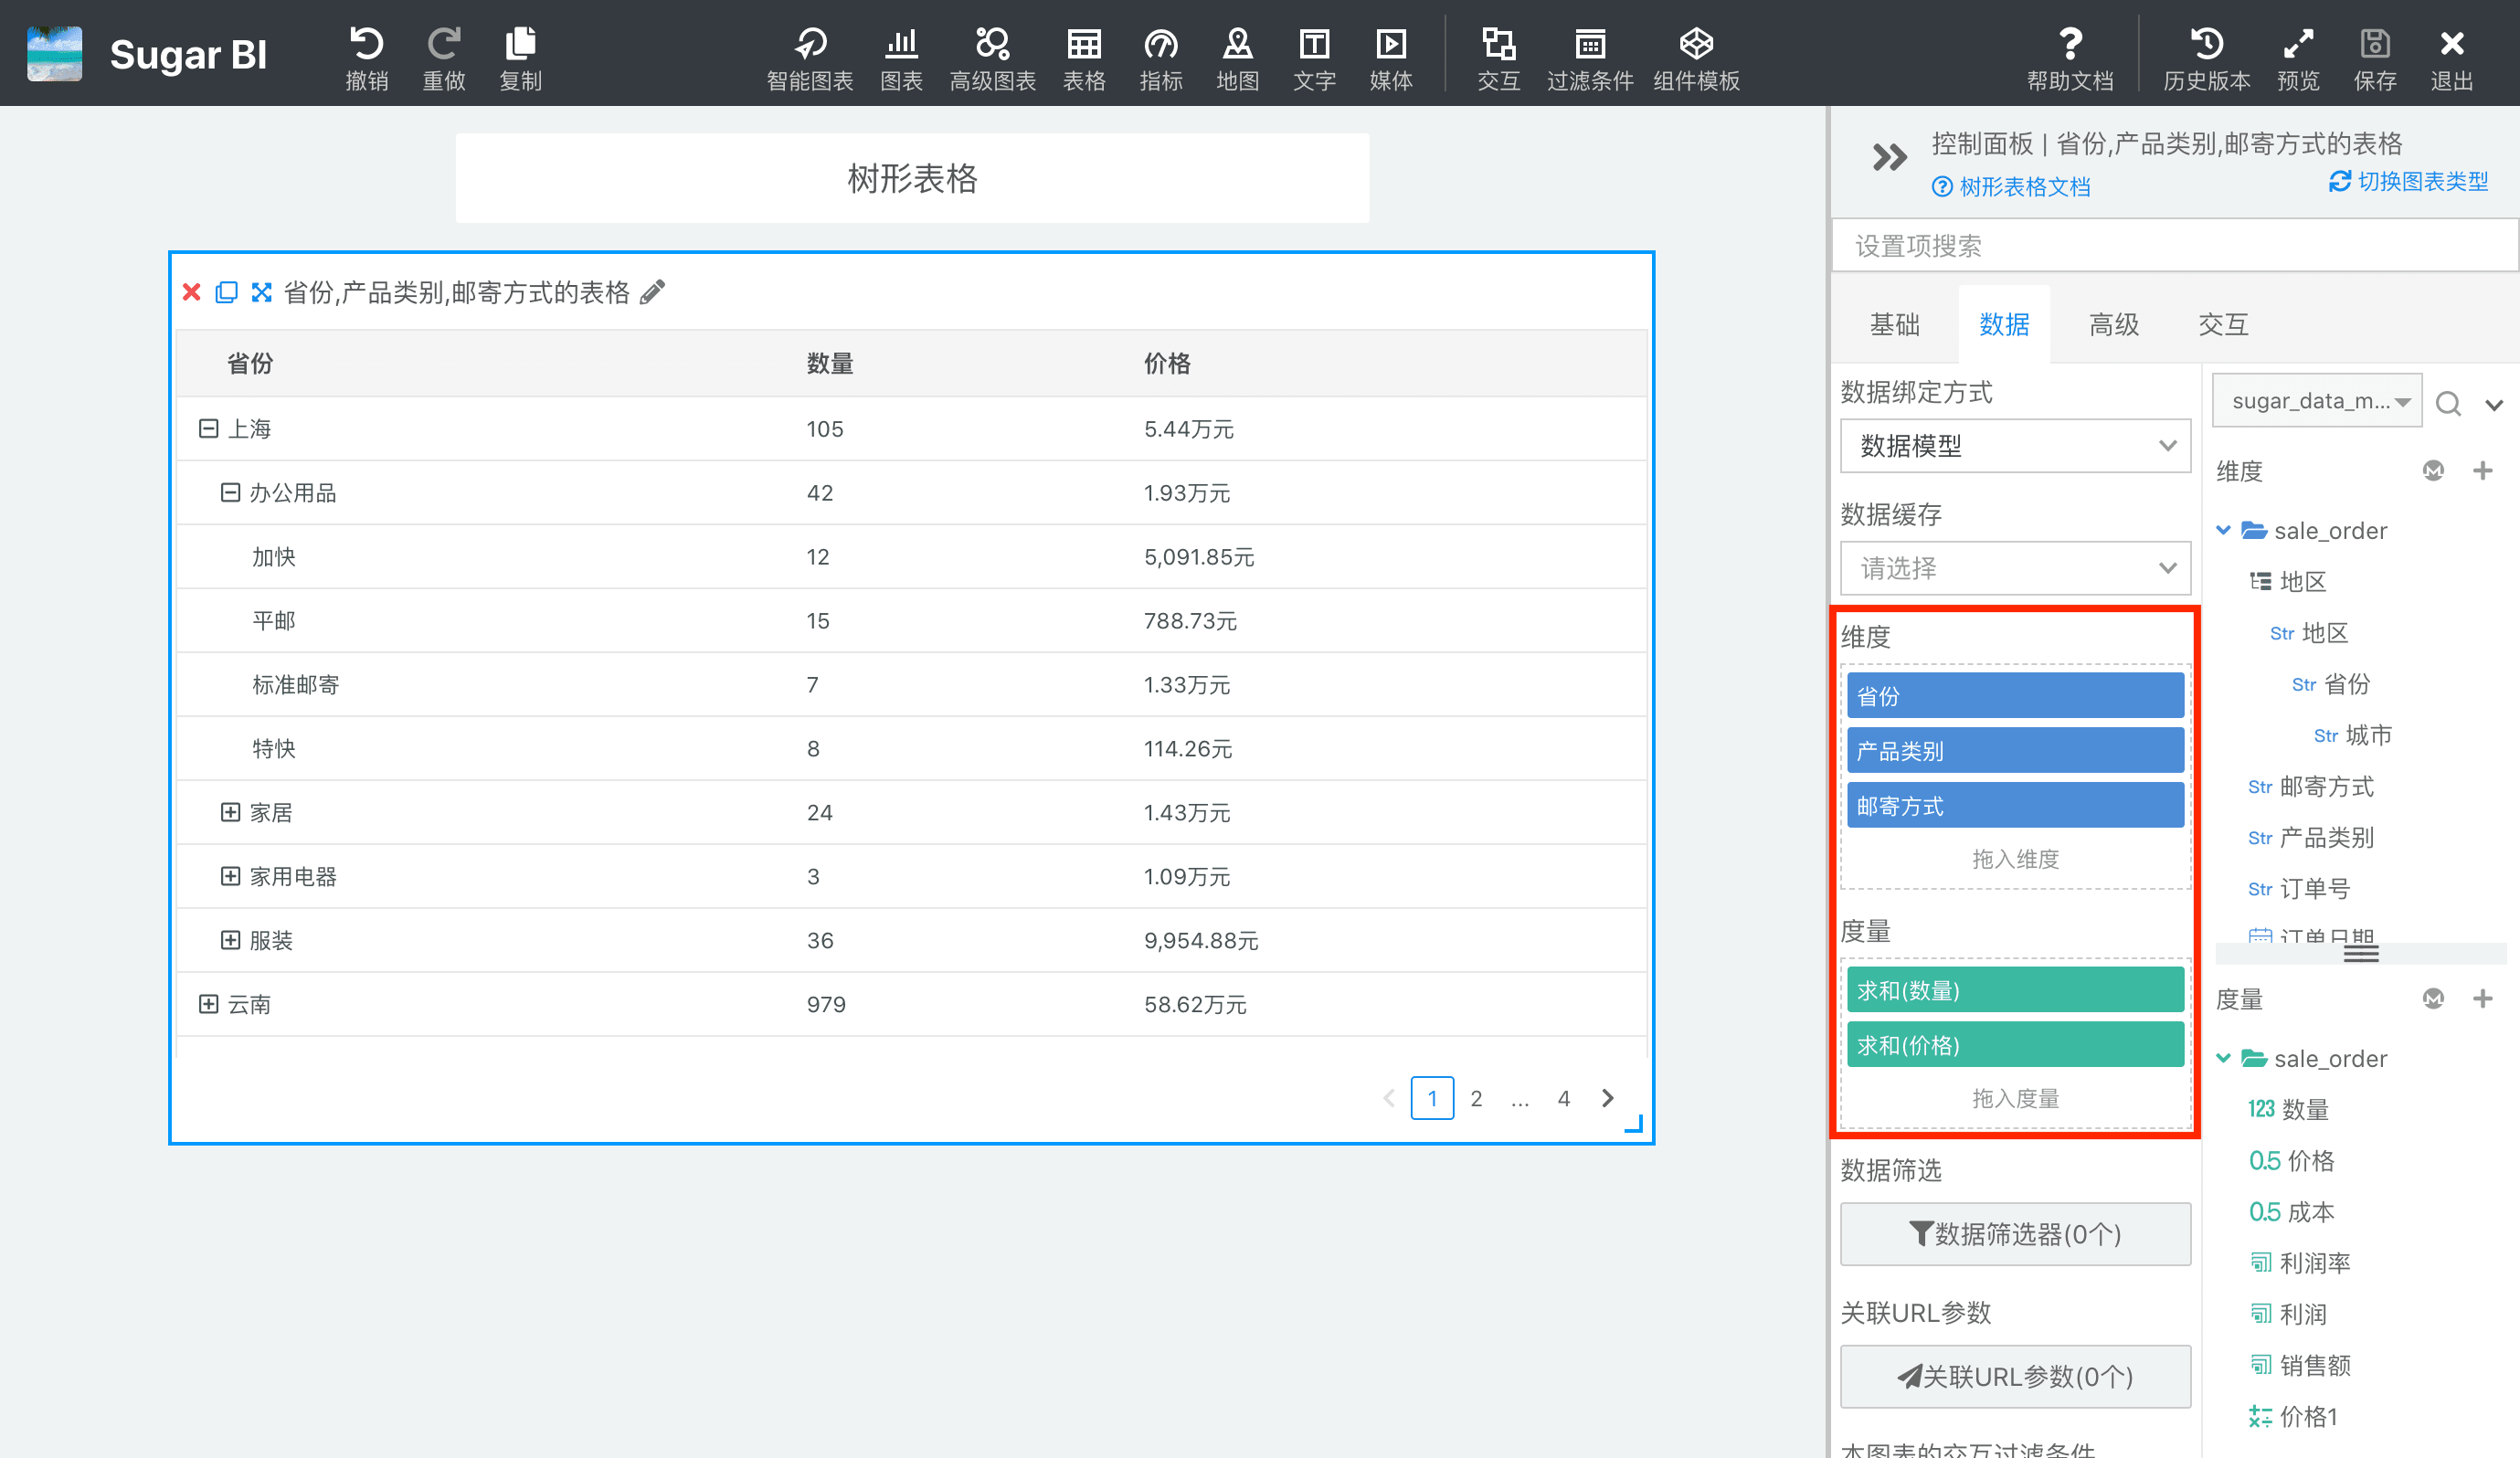This screenshot has width=2520, height=1458.
Task: Select the 城市 field in dimension tree
Action: tap(2353, 735)
